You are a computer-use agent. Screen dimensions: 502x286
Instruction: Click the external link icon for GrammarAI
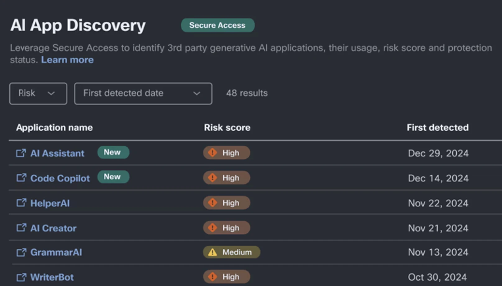point(21,252)
